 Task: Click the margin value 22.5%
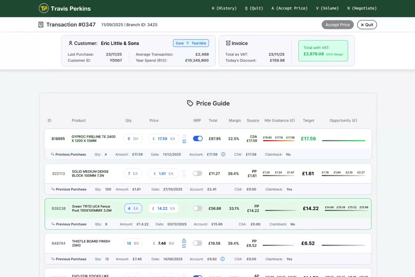[234, 138]
